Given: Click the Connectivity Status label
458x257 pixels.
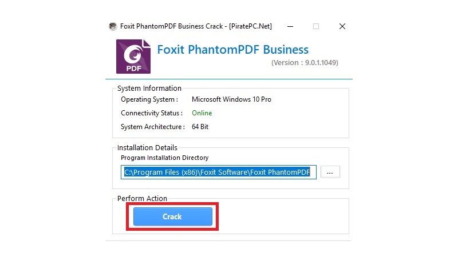Looking at the screenshot, I should tap(151, 113).
